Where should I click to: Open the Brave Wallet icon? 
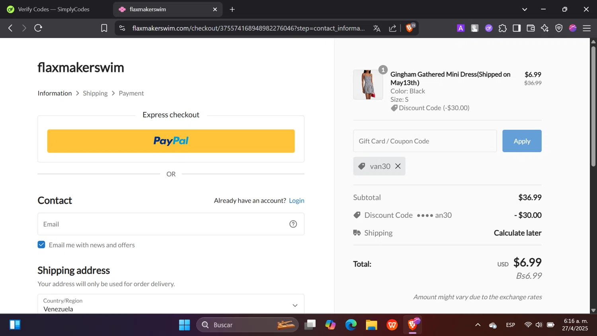click(531, 28)
